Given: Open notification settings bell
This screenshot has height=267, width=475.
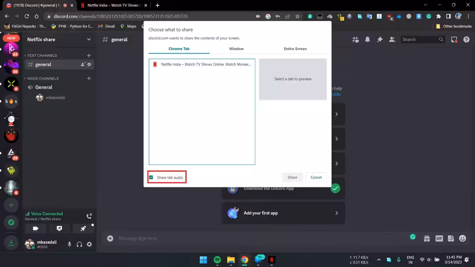Looking at the screenshot, I should tap(368, 40).
